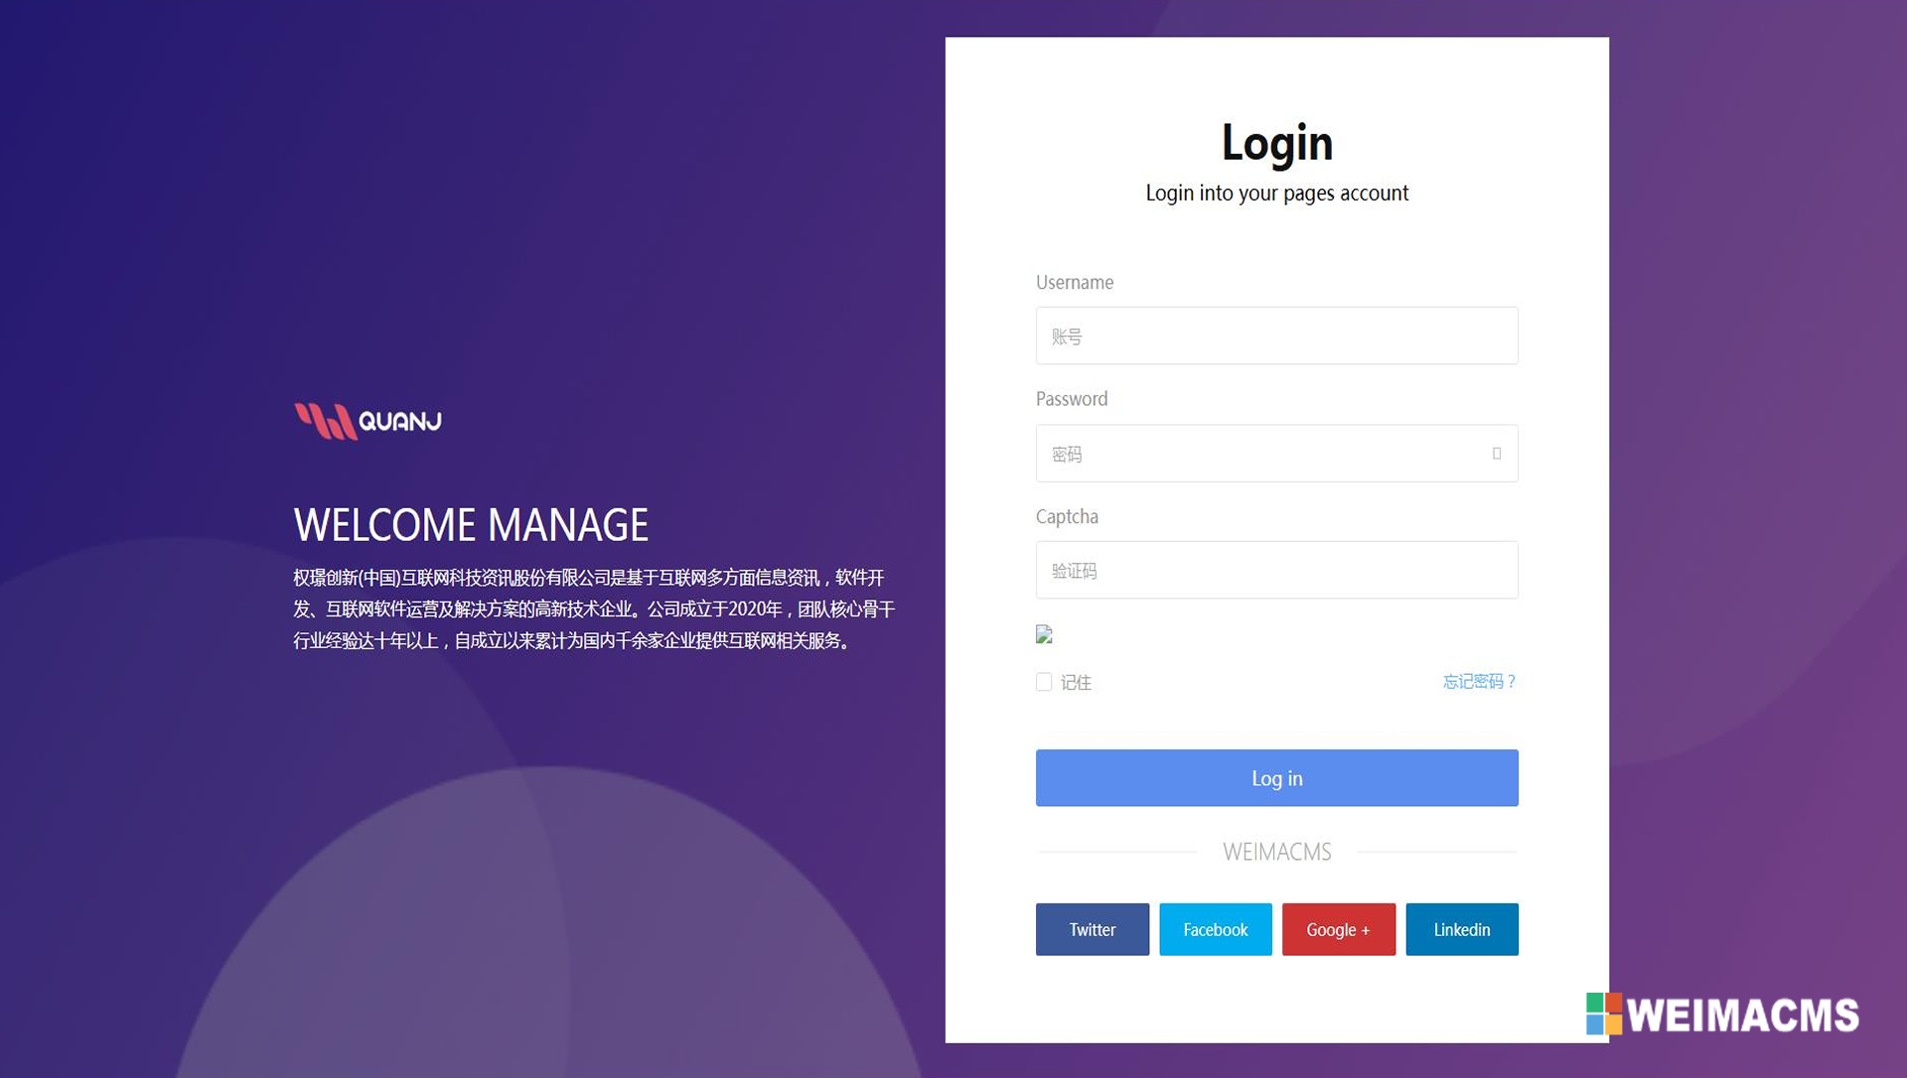The height and width of the screenshot is (1078, 1907).
Task: Click the Username field label
Action: coord(1074,282)
